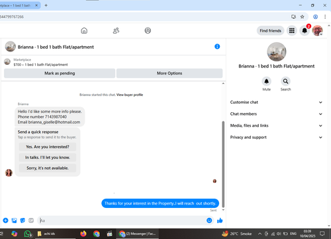This screenshot has height=239, width=331.
Task: Bookmark this page with star icon
Action: [302, 17]
